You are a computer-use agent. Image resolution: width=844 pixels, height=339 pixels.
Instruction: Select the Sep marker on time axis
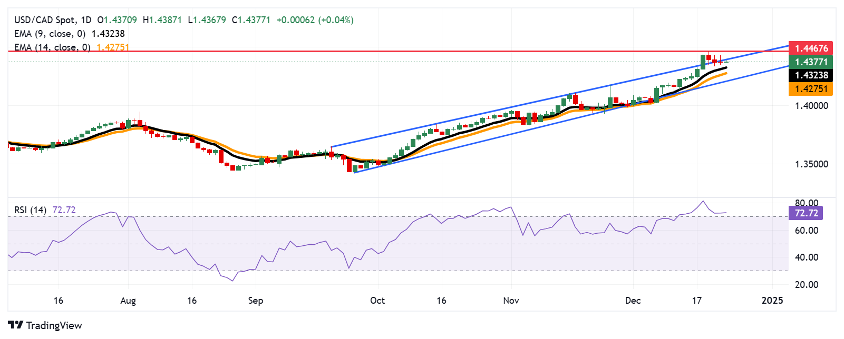(256, 301)
